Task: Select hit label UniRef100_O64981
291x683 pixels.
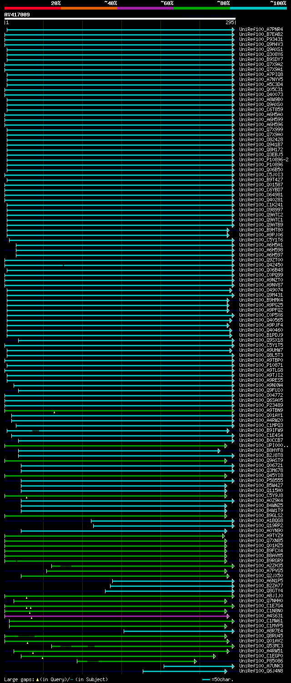Action: [261, 195]
